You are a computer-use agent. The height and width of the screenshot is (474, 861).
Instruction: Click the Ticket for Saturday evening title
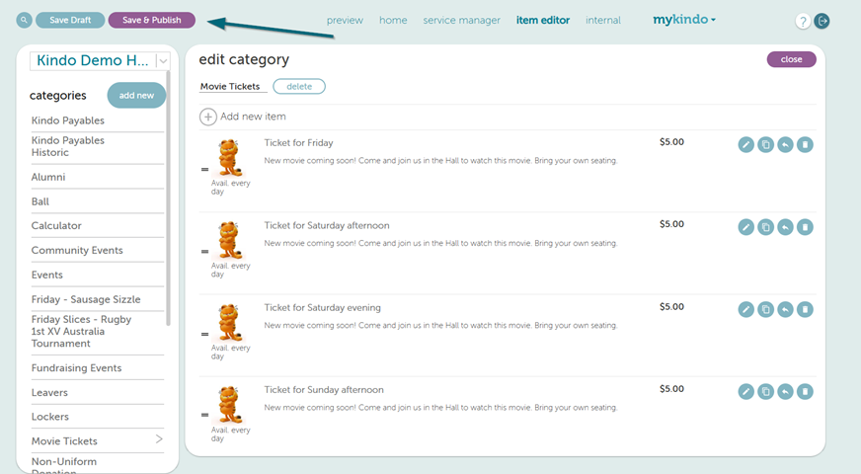(322, 308)
